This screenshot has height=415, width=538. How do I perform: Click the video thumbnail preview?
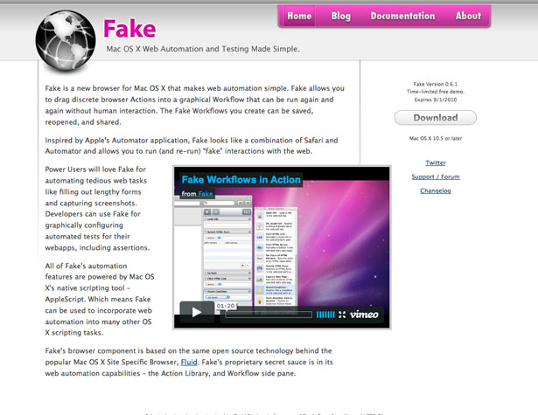[x=282, y=248]
